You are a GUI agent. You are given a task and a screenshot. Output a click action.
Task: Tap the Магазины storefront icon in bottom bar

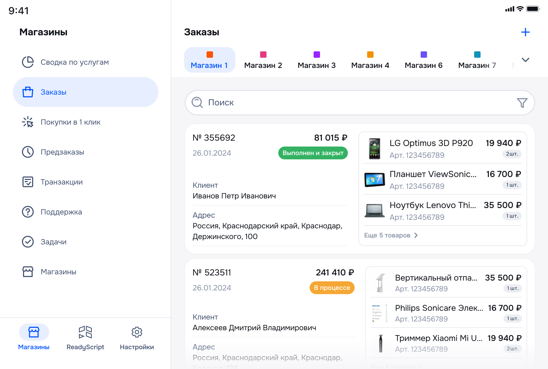coord(34,332)
